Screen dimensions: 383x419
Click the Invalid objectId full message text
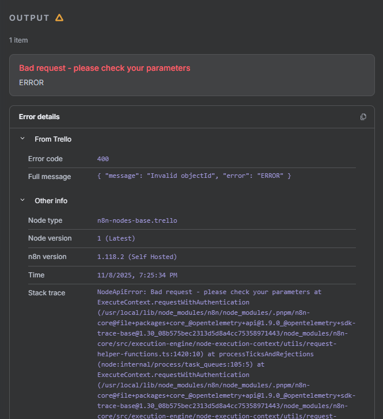tap(194, 176)
